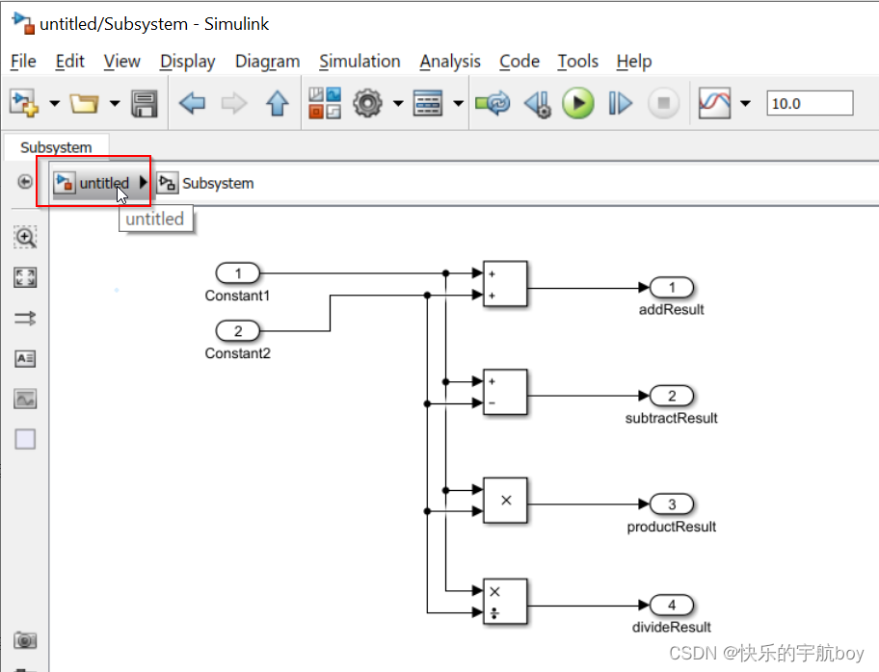Click the step back simulation icon

tap(539, 104)
